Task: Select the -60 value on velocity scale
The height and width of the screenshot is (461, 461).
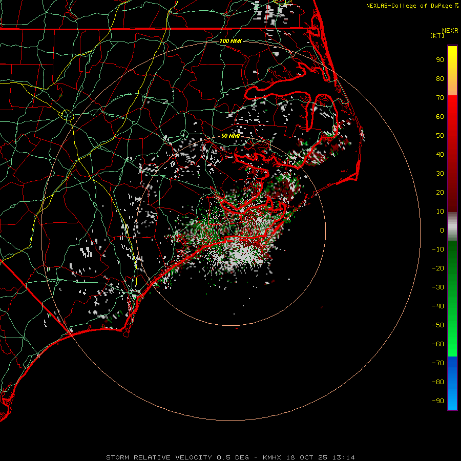Action: click(x=438, y=344)
